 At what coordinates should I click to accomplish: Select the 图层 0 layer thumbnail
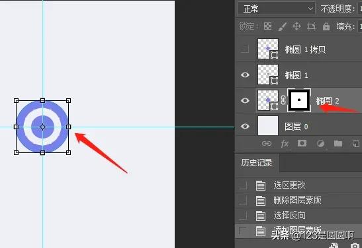coord(268,125)
